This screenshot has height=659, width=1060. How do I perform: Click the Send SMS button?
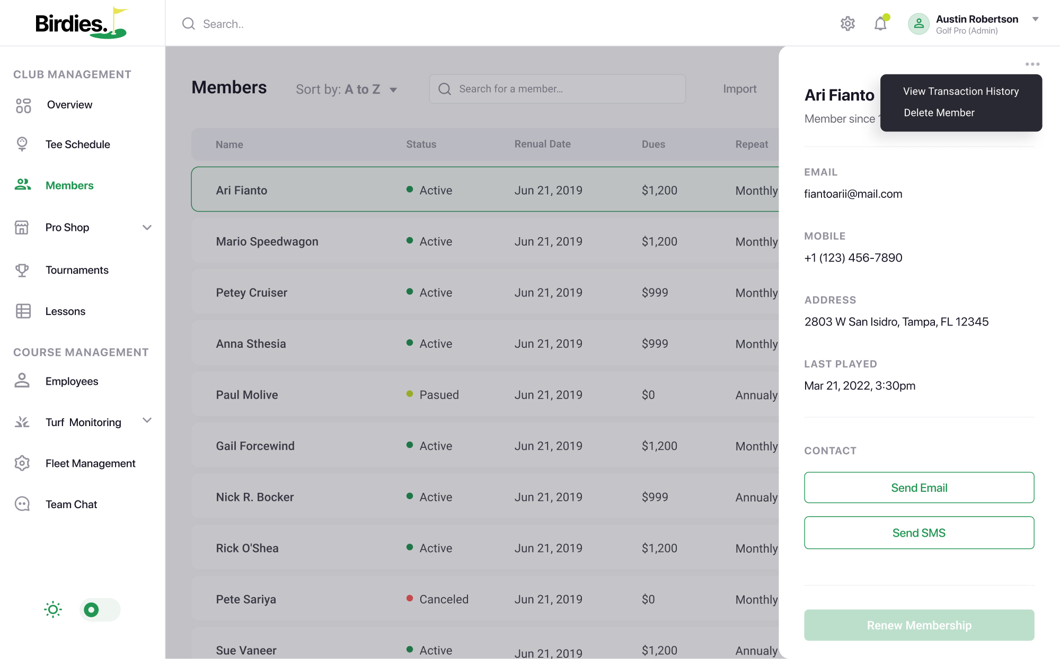919,532
